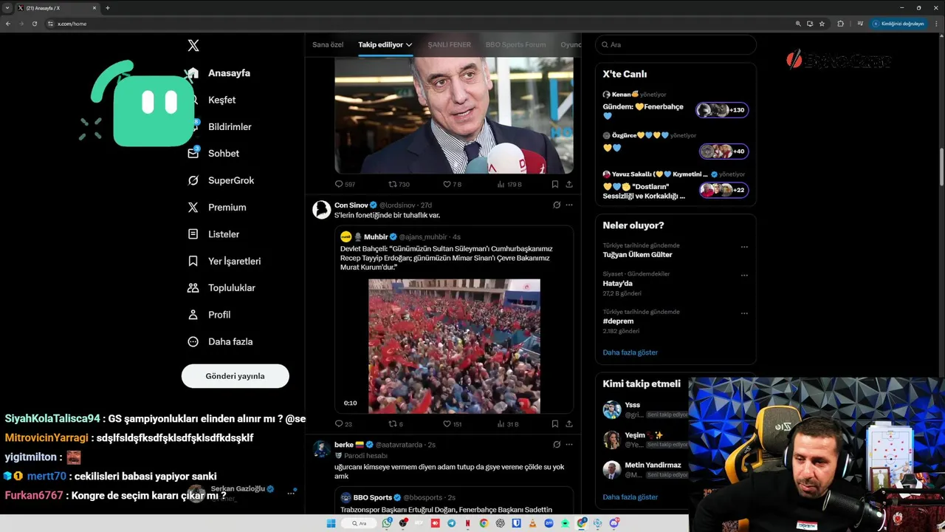Share the top post

point(569,184)
